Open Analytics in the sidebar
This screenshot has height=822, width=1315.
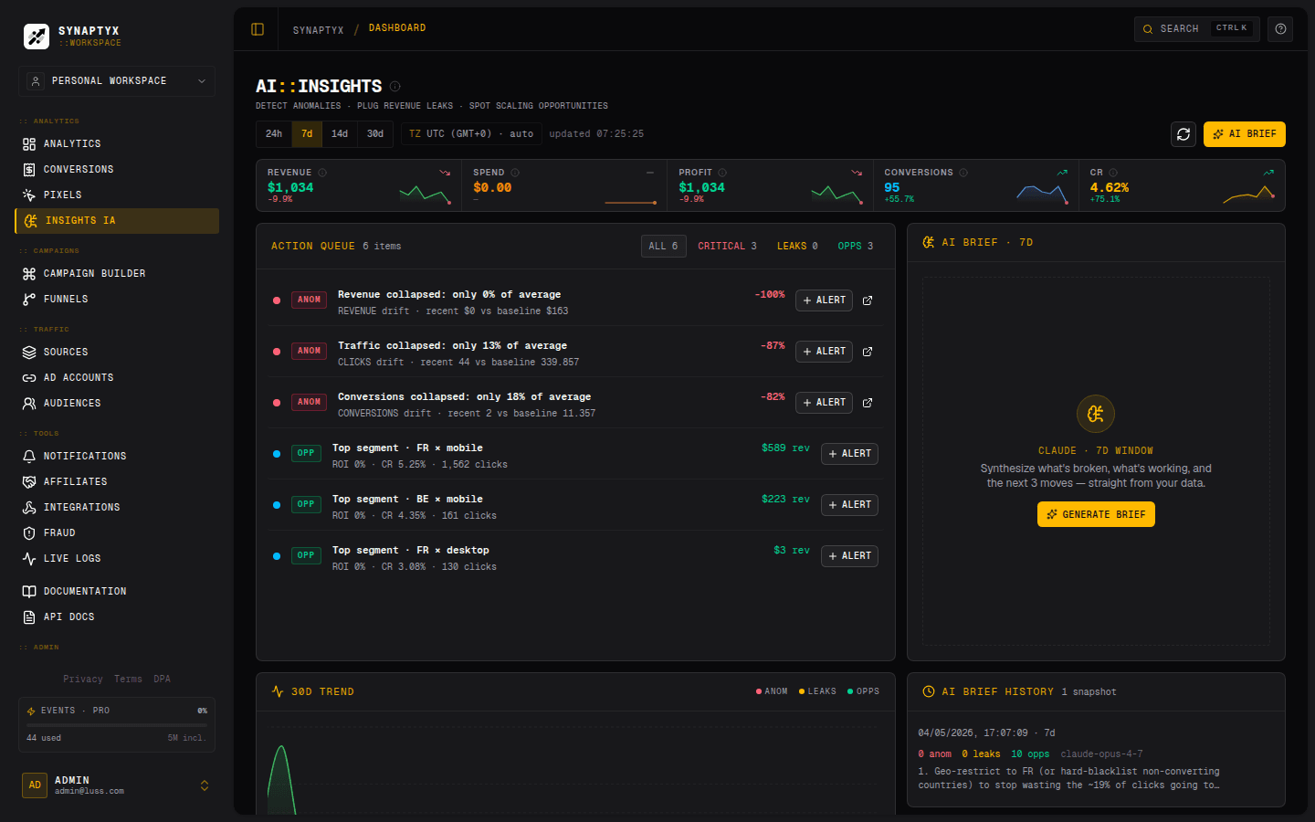[x=117, y=144]
